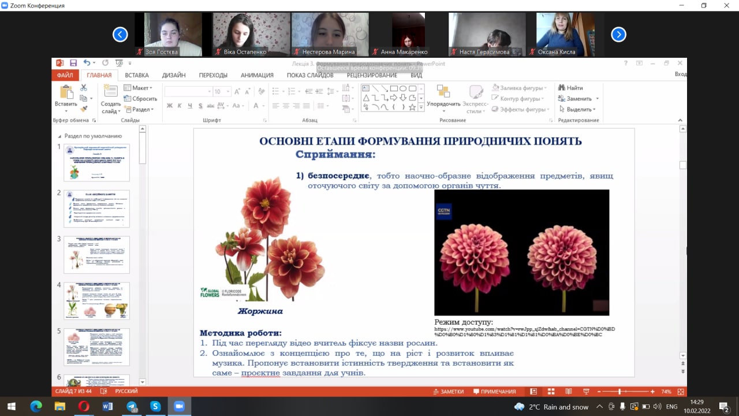
Task: Save the presentation using the Save icon
Action: pyautogui.click(x=73, y=63)
